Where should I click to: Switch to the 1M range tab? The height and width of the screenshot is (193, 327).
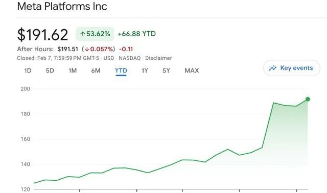pos(73,70)
